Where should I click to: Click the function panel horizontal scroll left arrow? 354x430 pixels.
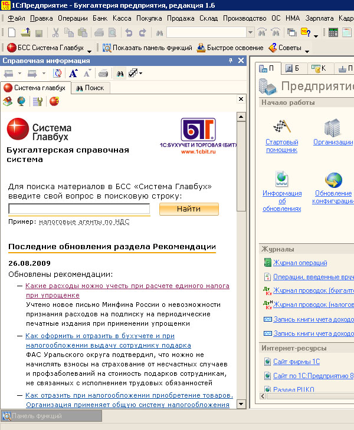(263, 396)
